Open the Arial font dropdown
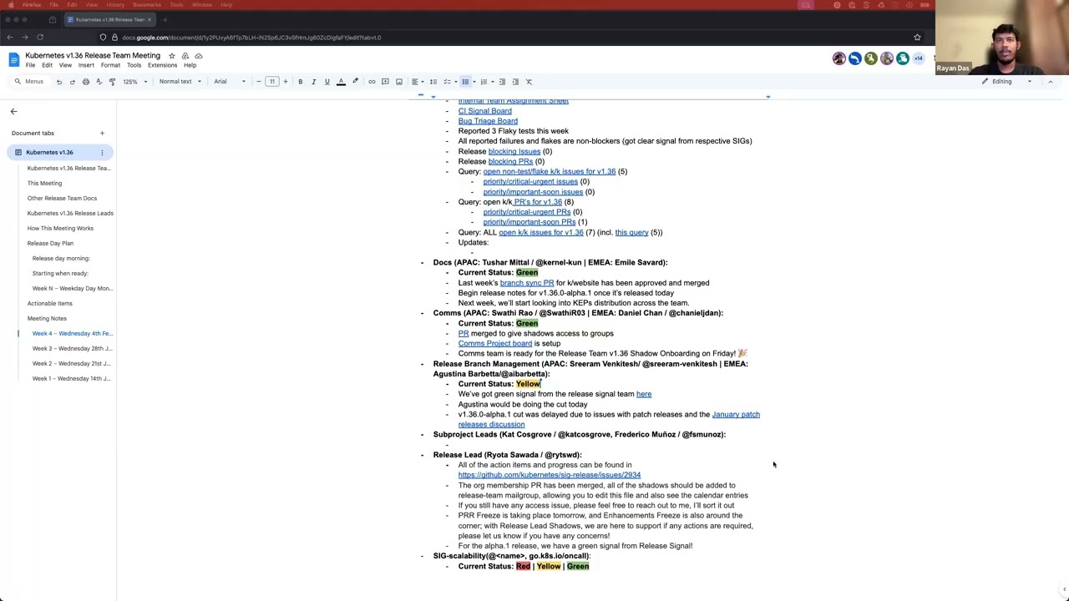Image resolution: width=1069 pixels, height=601 pixels. click(230, 82)
